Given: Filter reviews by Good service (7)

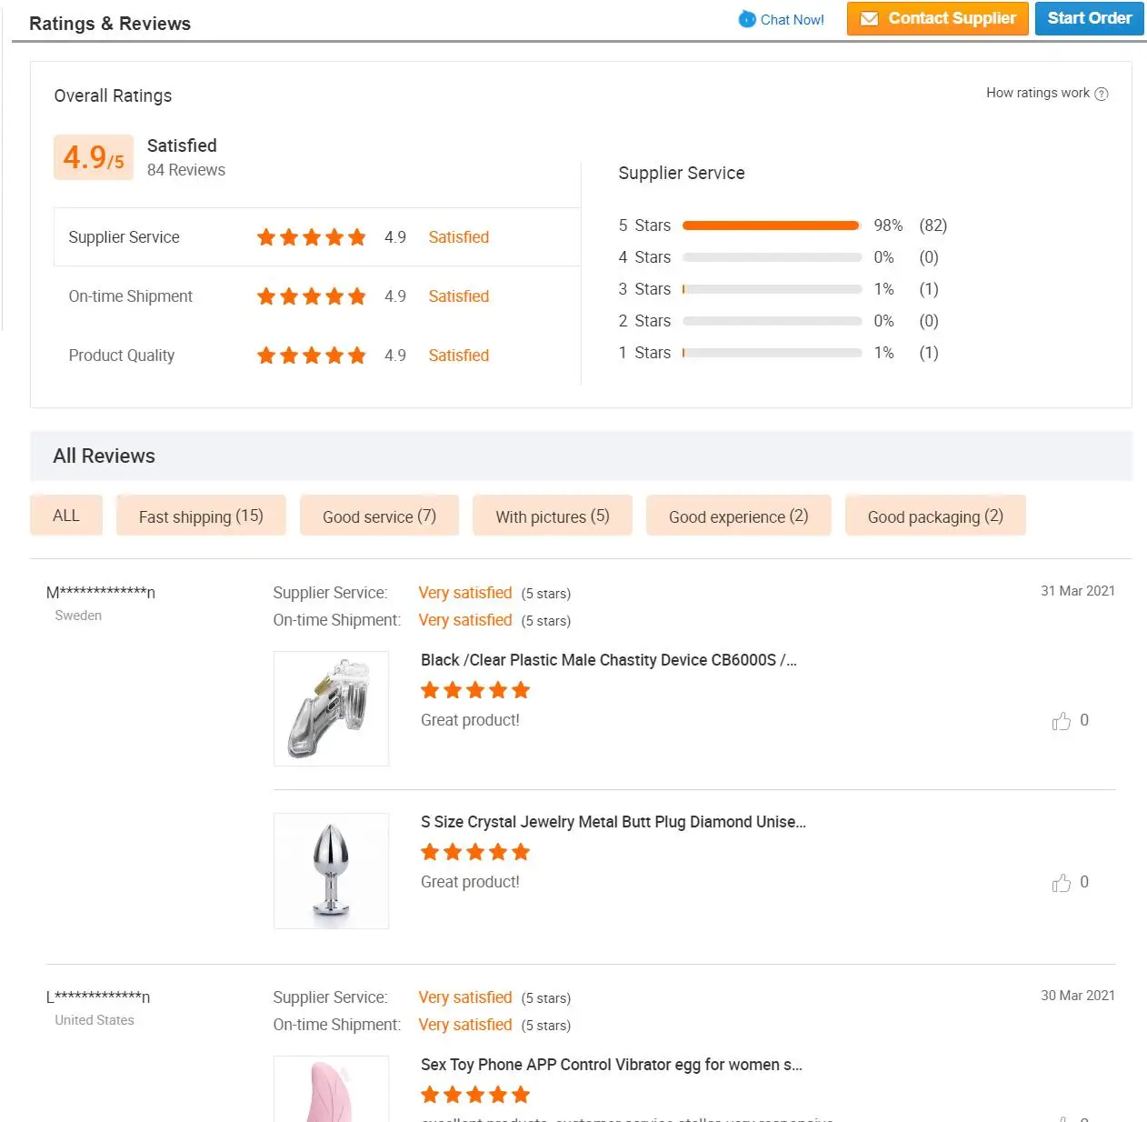Looking at the screenshot, I should tap(379, 516).
